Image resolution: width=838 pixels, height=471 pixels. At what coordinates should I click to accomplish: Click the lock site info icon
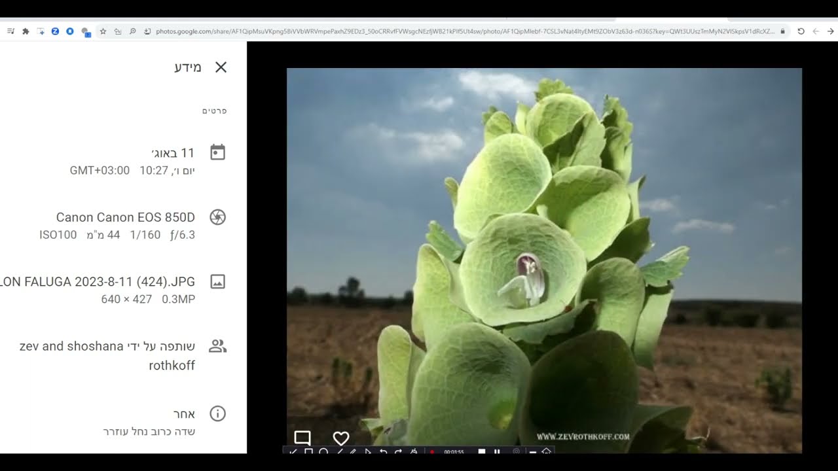tap(782, 31)
